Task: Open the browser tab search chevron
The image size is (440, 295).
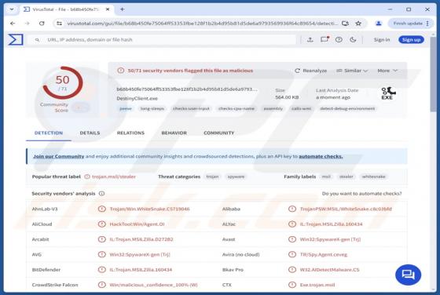Action: [12, 9]
